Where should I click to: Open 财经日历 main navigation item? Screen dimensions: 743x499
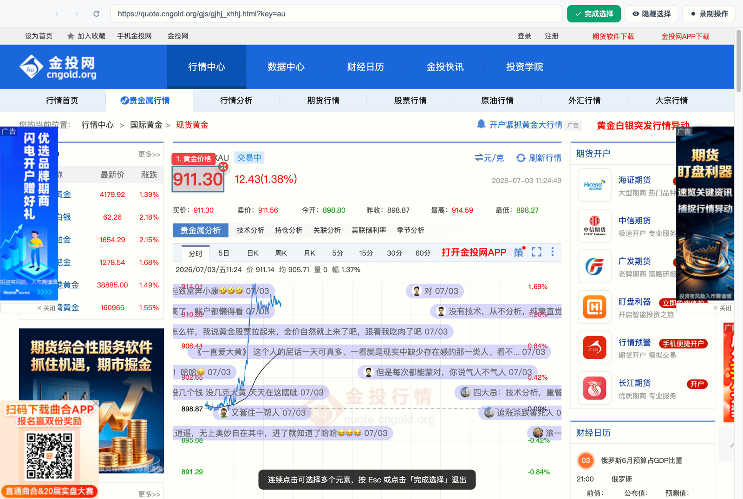(365, 67)
